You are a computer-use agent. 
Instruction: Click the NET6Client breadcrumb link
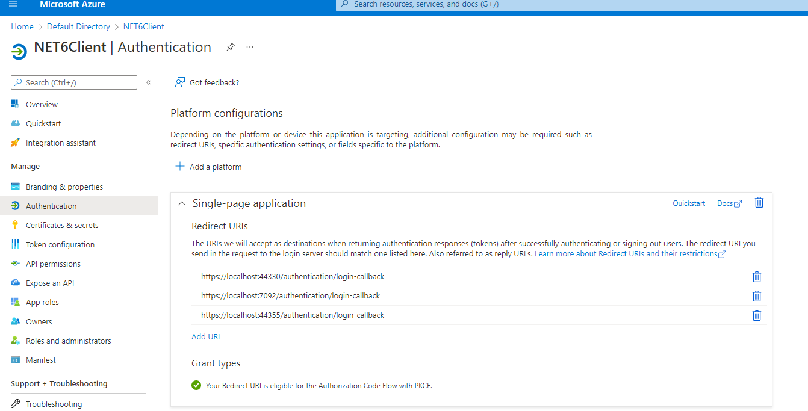point(143,26)
